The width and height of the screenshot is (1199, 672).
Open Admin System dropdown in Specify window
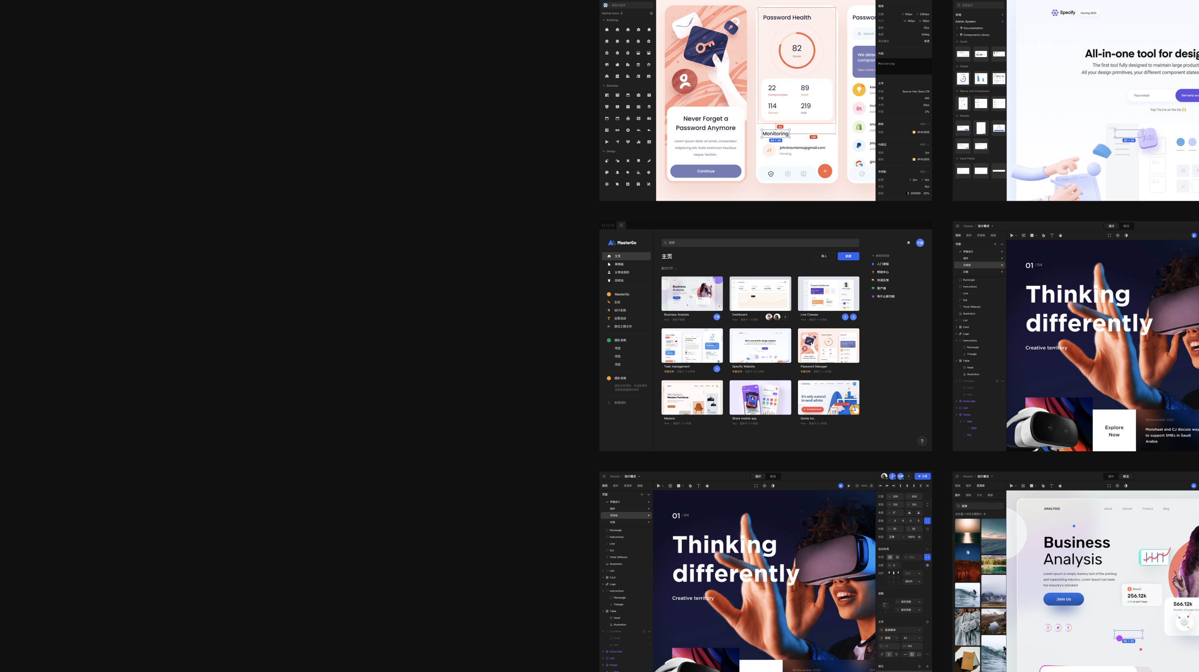click(1002, 21)
